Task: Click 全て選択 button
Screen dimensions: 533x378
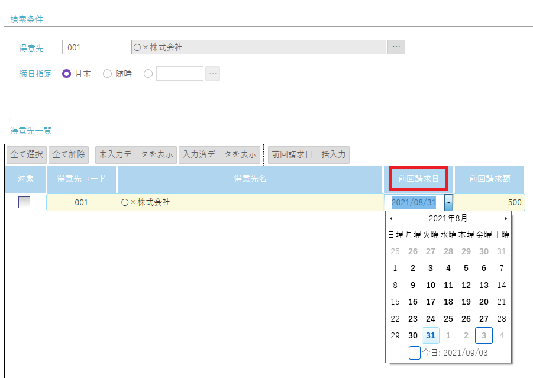Action: (27, 154)
